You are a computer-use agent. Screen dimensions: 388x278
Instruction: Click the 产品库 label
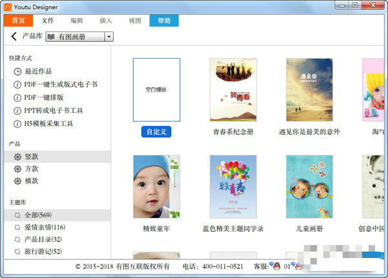pyautogui.click(x=32, y=36)
